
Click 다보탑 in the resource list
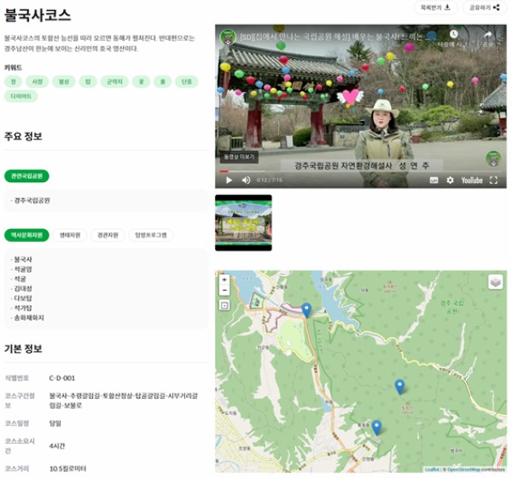[23, 298]
